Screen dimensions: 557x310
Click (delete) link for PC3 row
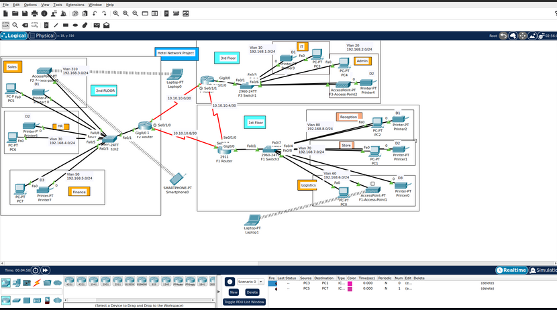[487, 283]
